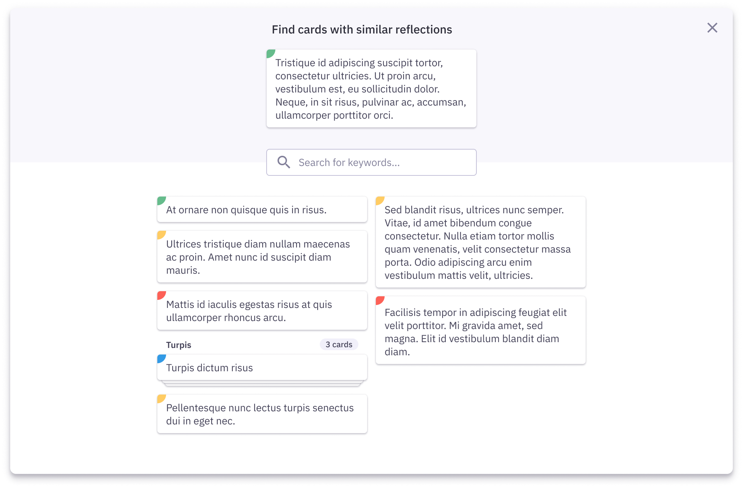Click the green corner tag on the reference card

[271, 53]
